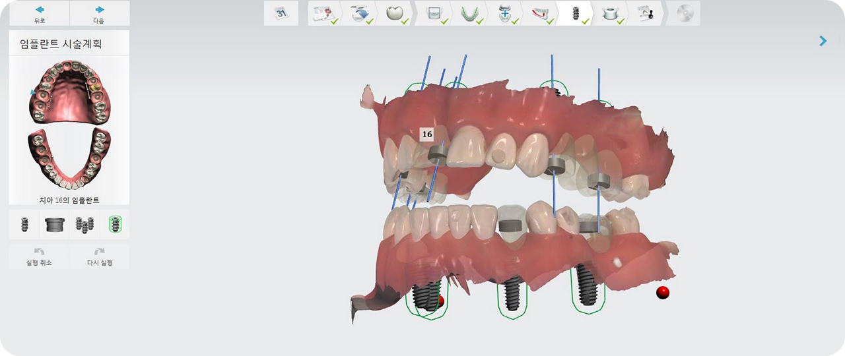The image size is (845, 356).
Task: Click the upper jaw arch thumbnail
Action: [x=69, y=92]
